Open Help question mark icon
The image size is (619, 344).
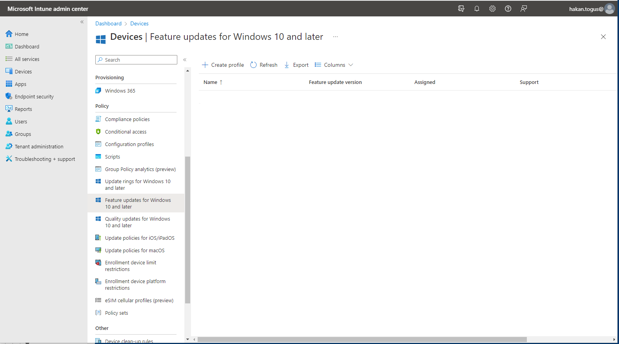(508, 9)
